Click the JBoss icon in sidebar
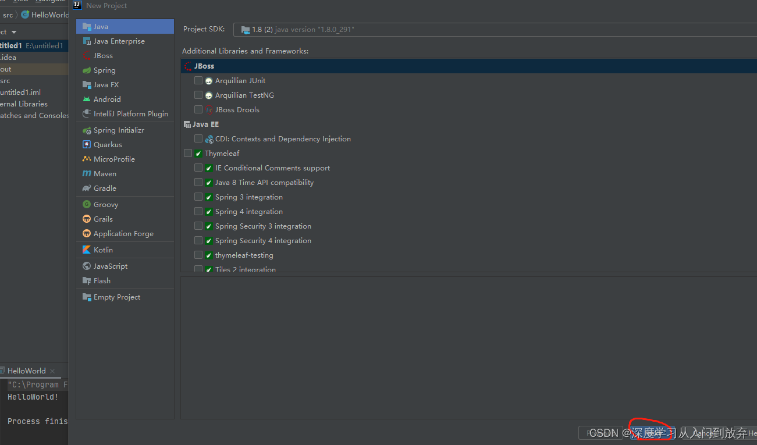Image resolution: width=757 pixels, height=445 pixels. pyautogui.click(x=87, y=56)
